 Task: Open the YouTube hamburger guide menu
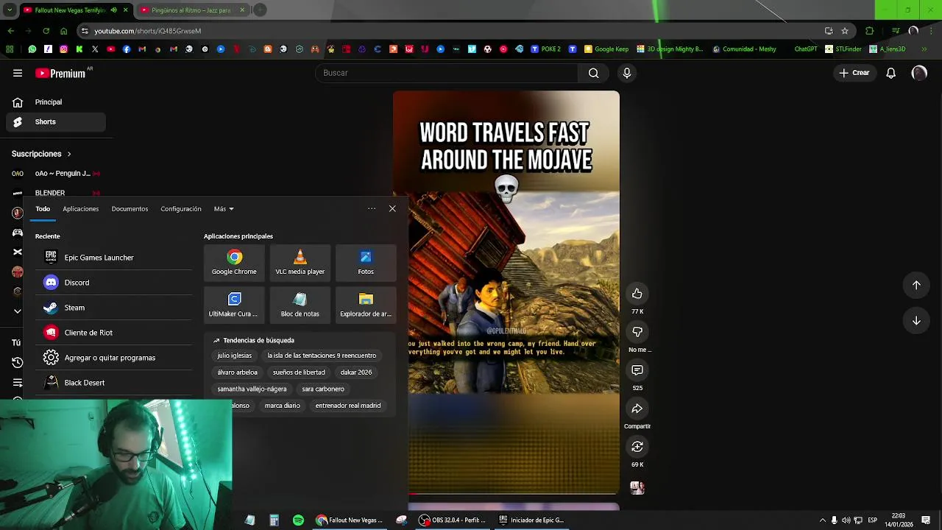[18, 73]
